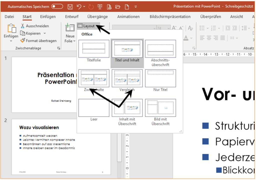The image size is (256, 180).
Task: Click the Redo icon in the title bar
Action: 91,7
